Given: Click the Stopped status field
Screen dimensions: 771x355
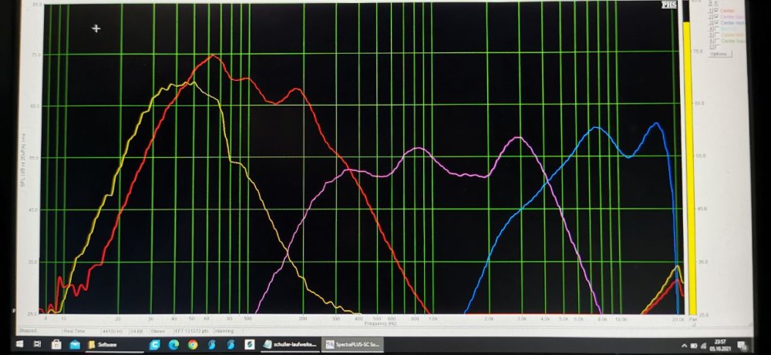Looking at the screenshot, I should click(x=39, y=331).
